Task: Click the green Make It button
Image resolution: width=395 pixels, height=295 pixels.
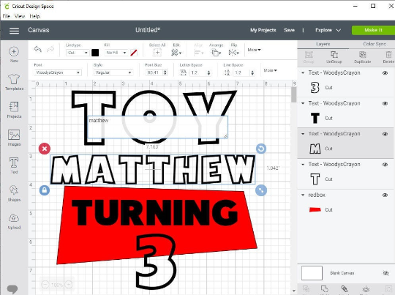Action: point(373,30)
